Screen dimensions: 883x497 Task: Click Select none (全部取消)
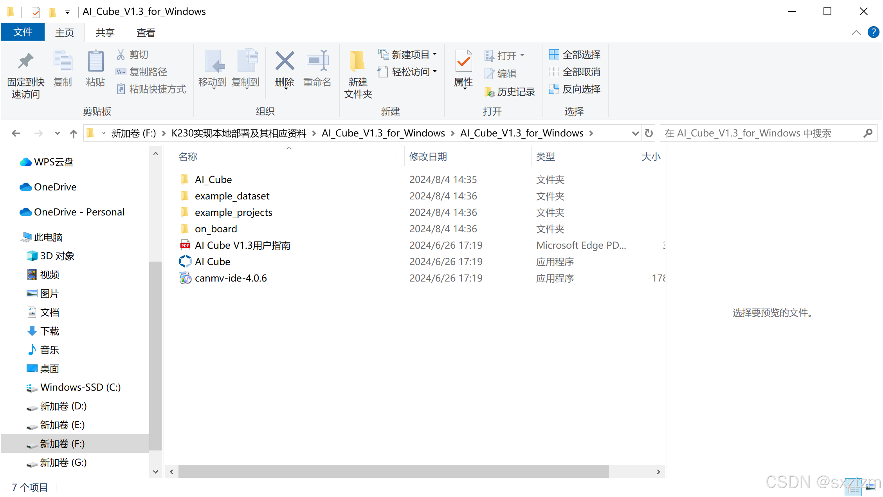pyautogui.click(x=575, y=72)
